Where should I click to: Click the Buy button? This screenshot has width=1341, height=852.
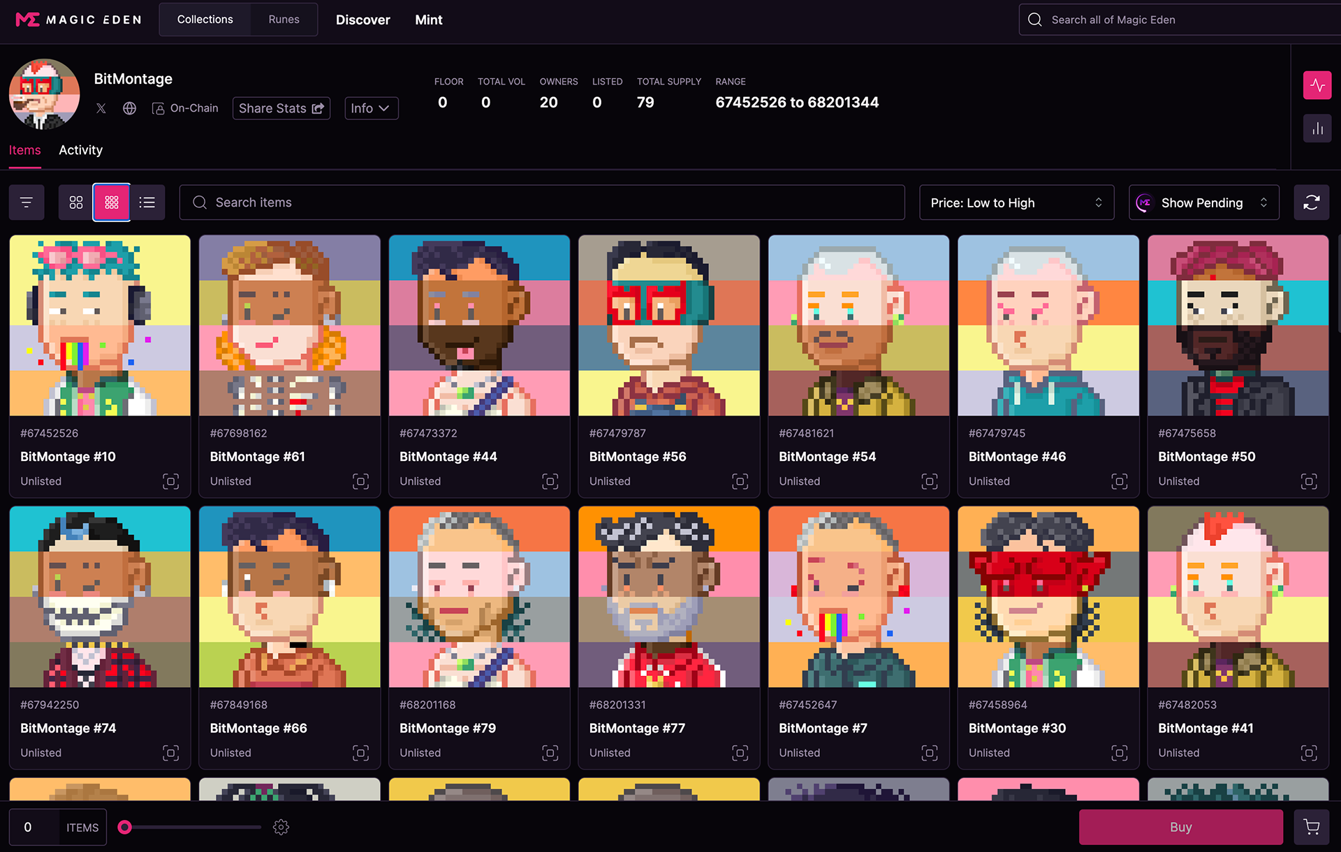pyautogui.click(x=1180, y=827)
